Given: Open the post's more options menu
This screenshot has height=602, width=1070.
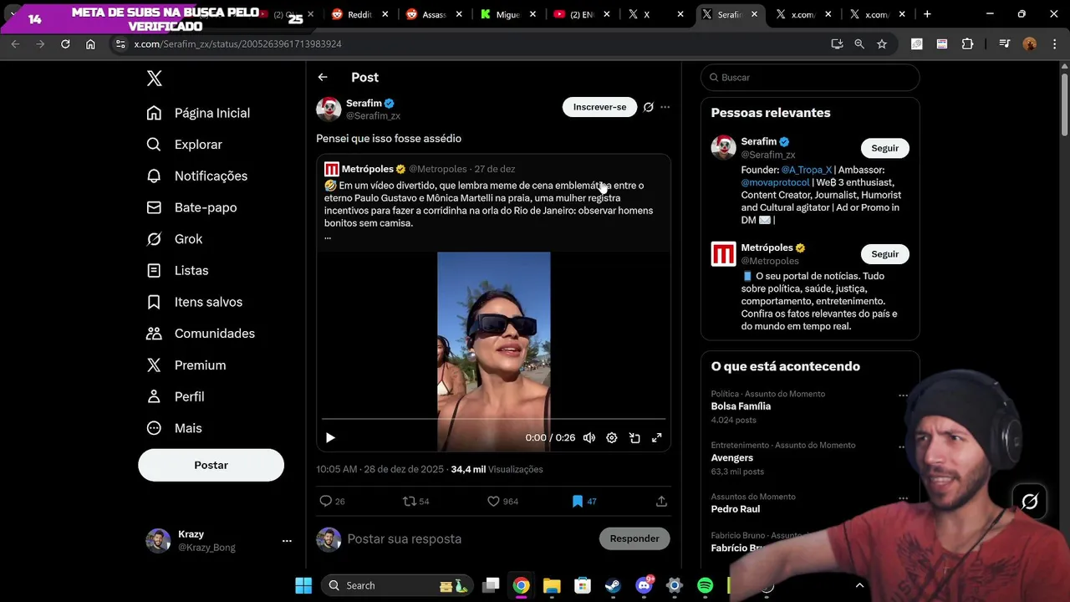Looking at the screenshot, I should pos(665,107).
